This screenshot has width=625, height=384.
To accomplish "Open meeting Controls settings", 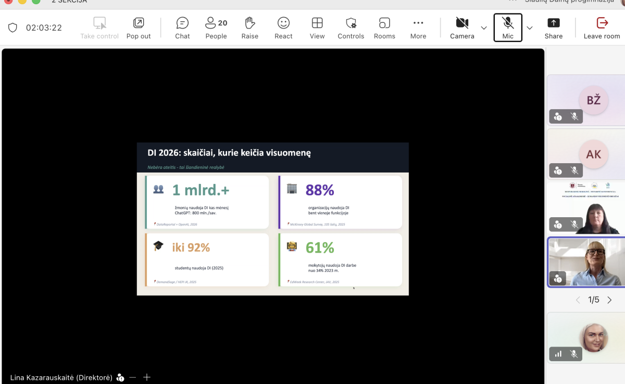I will click(351, 28).
